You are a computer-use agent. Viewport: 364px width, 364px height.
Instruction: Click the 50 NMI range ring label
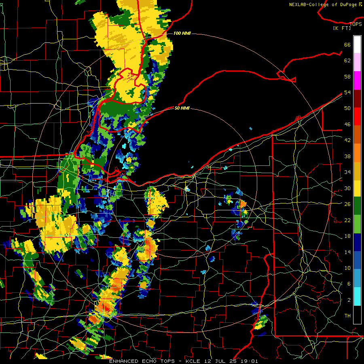pos(182,108)
